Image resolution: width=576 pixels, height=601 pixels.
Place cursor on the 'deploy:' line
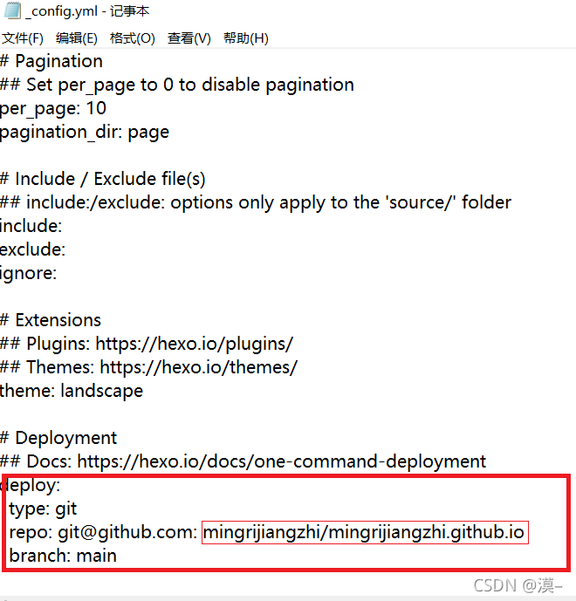pos(30,486)
